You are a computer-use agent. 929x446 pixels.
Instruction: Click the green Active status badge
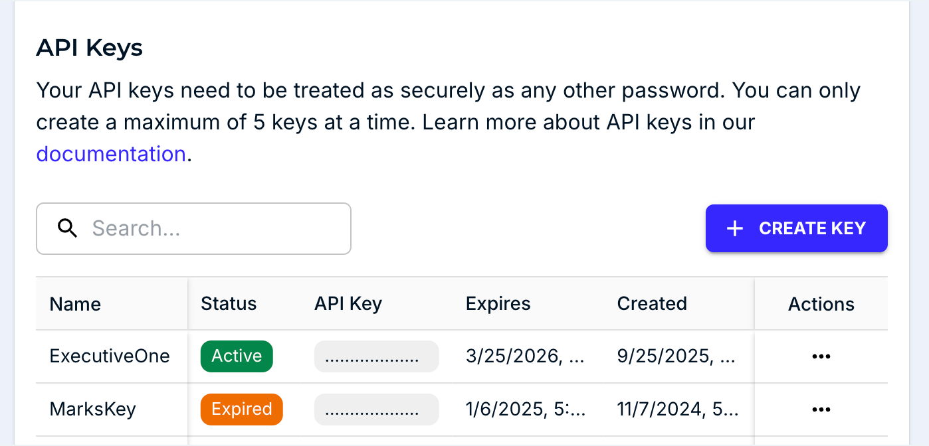click(x=237, y=356)
